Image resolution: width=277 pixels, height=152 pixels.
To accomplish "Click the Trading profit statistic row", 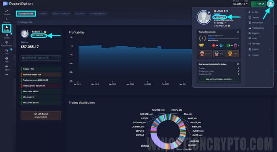I will click(41, 86).
